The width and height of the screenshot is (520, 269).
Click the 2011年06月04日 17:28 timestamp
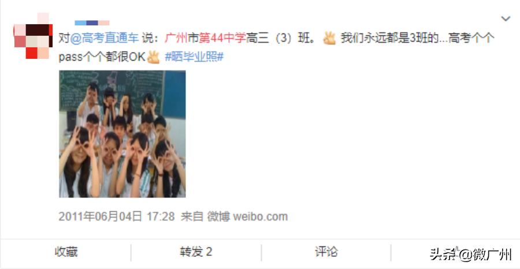pos(117,216)
